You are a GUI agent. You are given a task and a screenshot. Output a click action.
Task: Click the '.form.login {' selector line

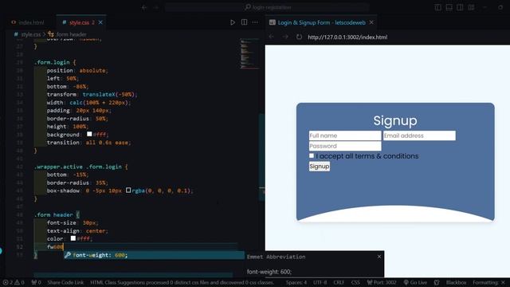55,62
